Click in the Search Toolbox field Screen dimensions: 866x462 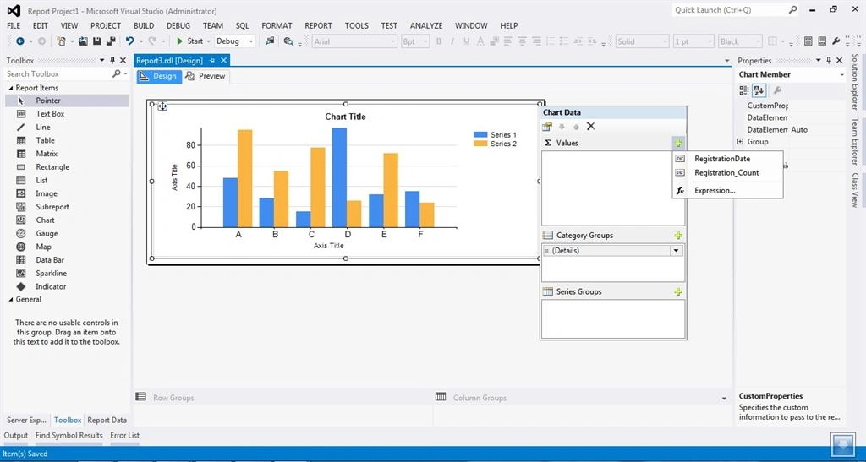point(58,73)
